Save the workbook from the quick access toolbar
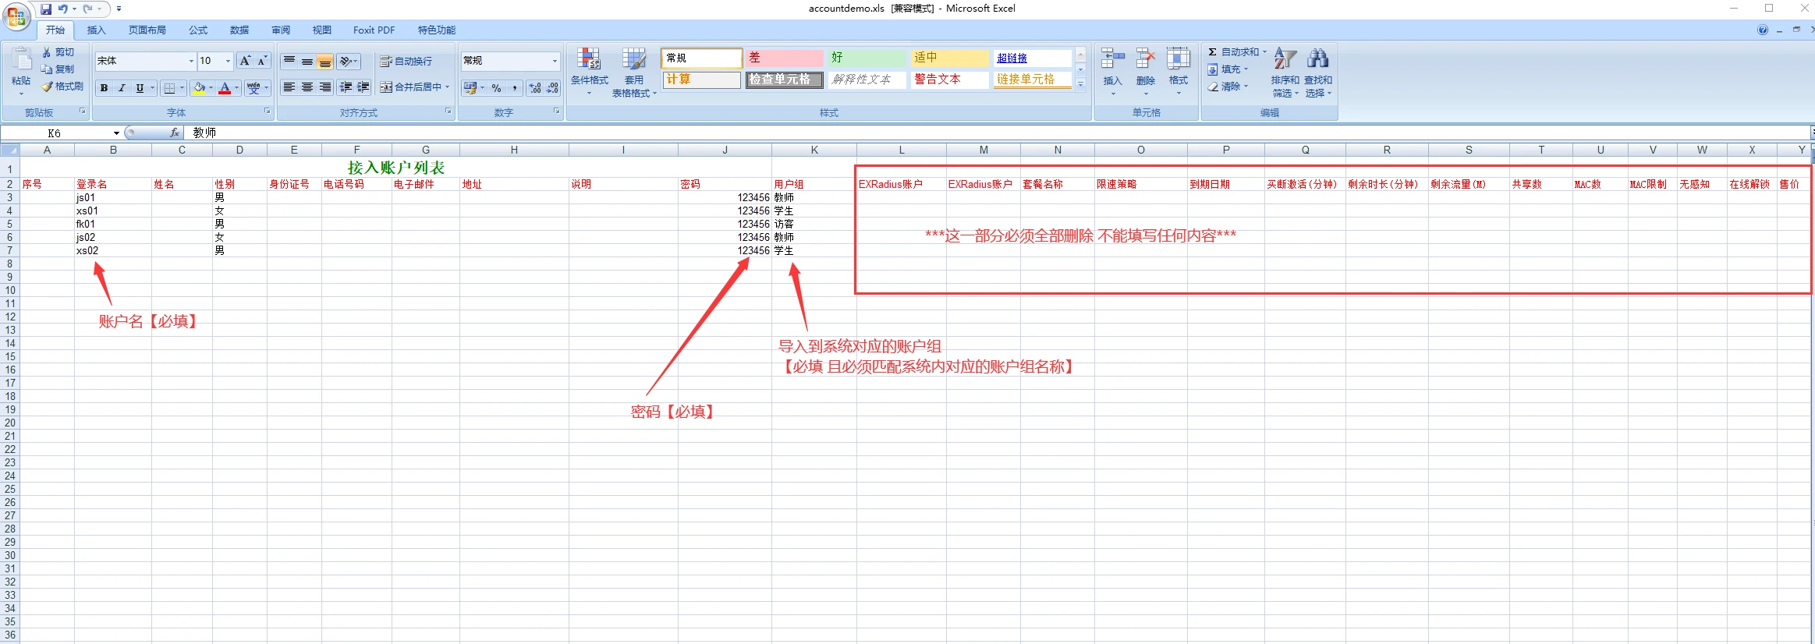Viewport: 1815px width, 644px height. (x=46, y=9)
